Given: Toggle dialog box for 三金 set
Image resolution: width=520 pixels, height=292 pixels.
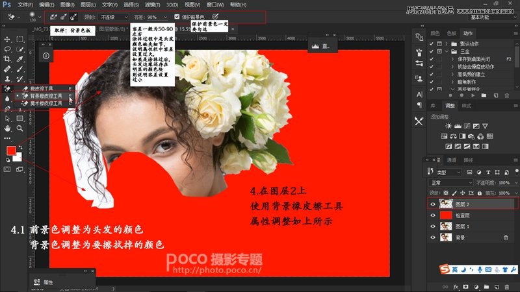Looking at the screenshot, I should click(439, 51).
